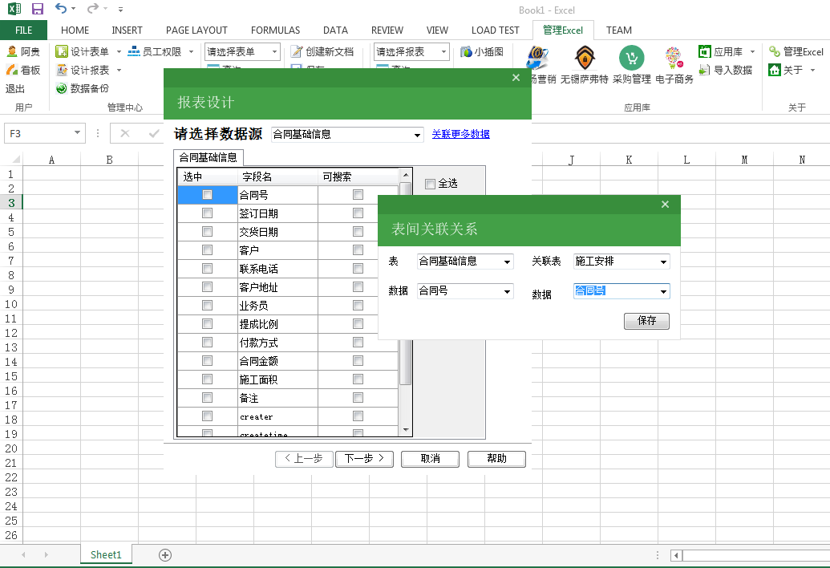830x568 pixels.
Task: Click the 关联更多数据 link
Action: coord(460,134)
